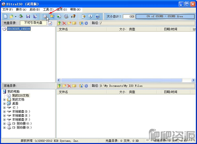Click the make CD/DVD image drive icon
Viewport: 197px width, 144px height.
click(45, 16)
